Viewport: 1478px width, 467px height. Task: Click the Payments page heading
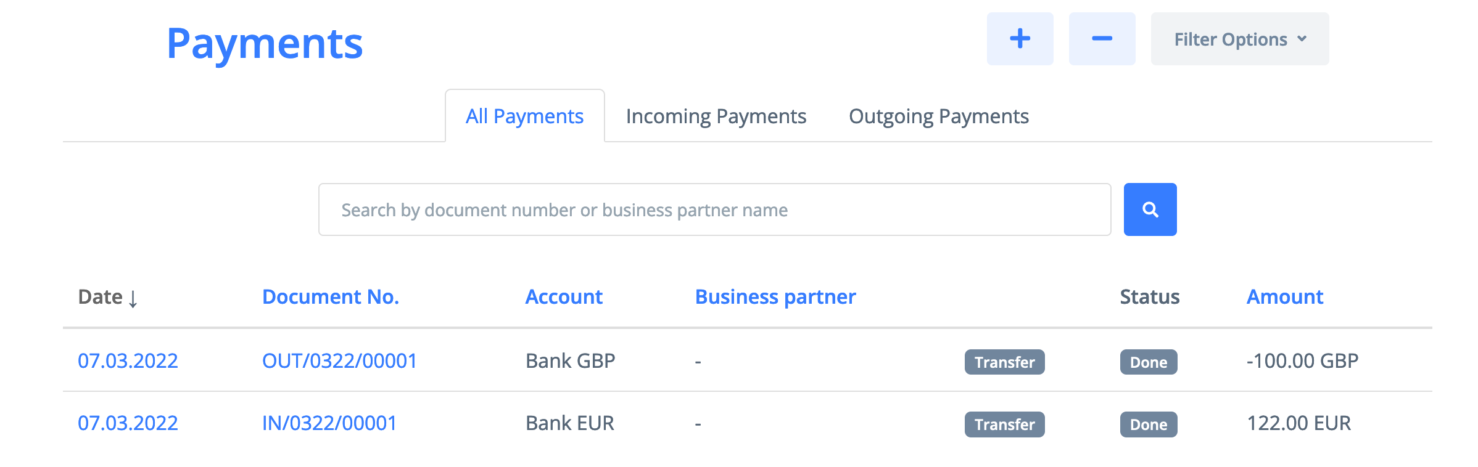pyautogui.click(x=265, y=44)
